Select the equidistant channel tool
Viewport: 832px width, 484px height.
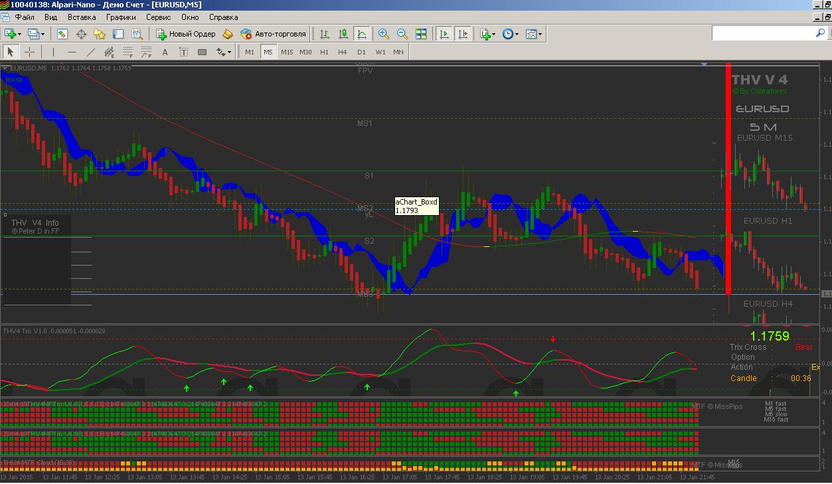point(109,52)
